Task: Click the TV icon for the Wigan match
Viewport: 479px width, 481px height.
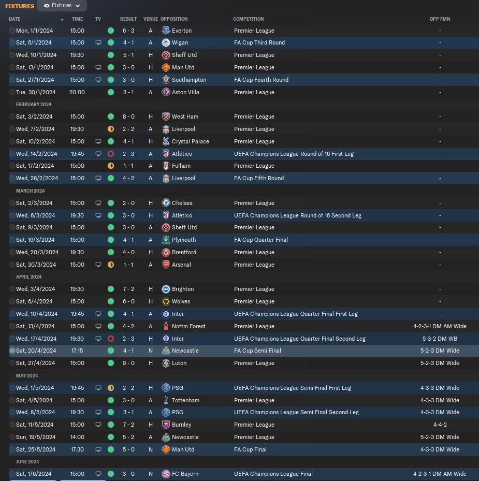Action: 98,42
